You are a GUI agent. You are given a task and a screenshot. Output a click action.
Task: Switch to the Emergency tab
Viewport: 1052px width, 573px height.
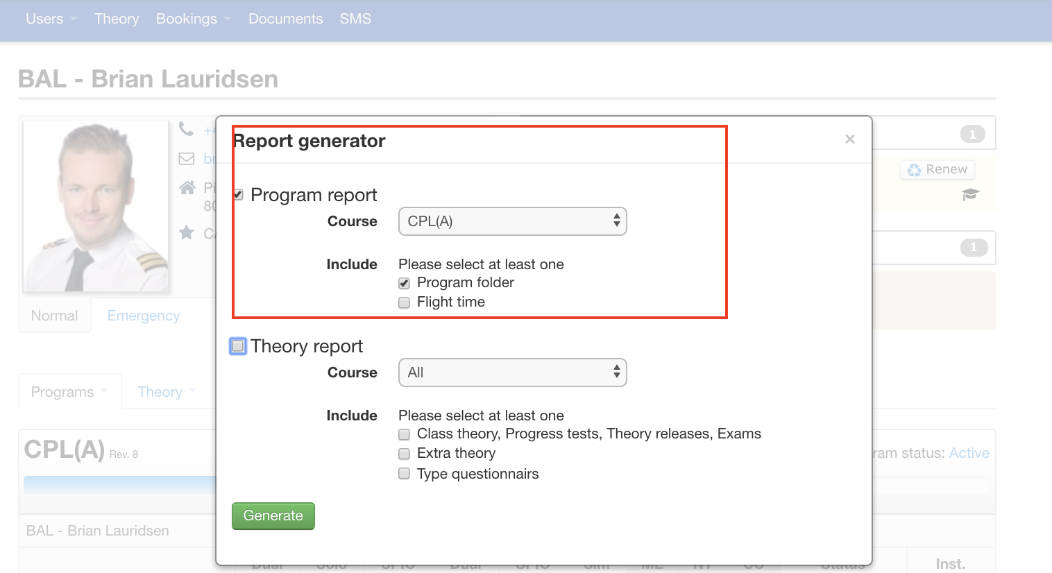144,316
